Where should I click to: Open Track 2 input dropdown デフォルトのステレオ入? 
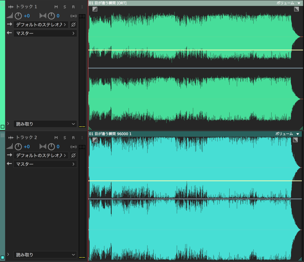coord(41,155)
